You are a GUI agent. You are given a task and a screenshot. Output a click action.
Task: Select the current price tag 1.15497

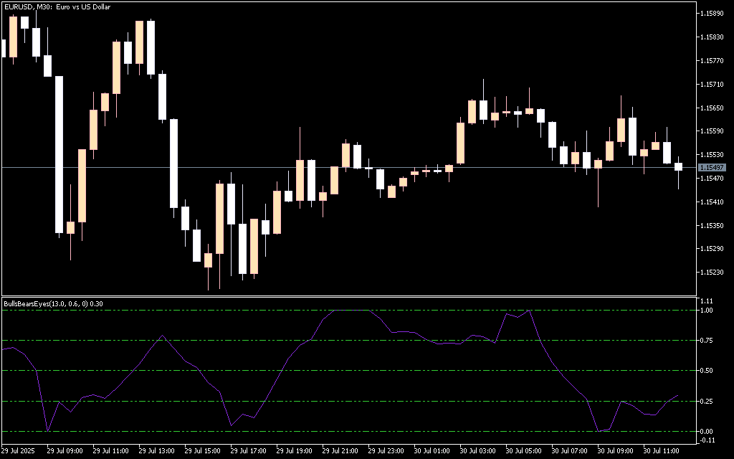point(712,167)
